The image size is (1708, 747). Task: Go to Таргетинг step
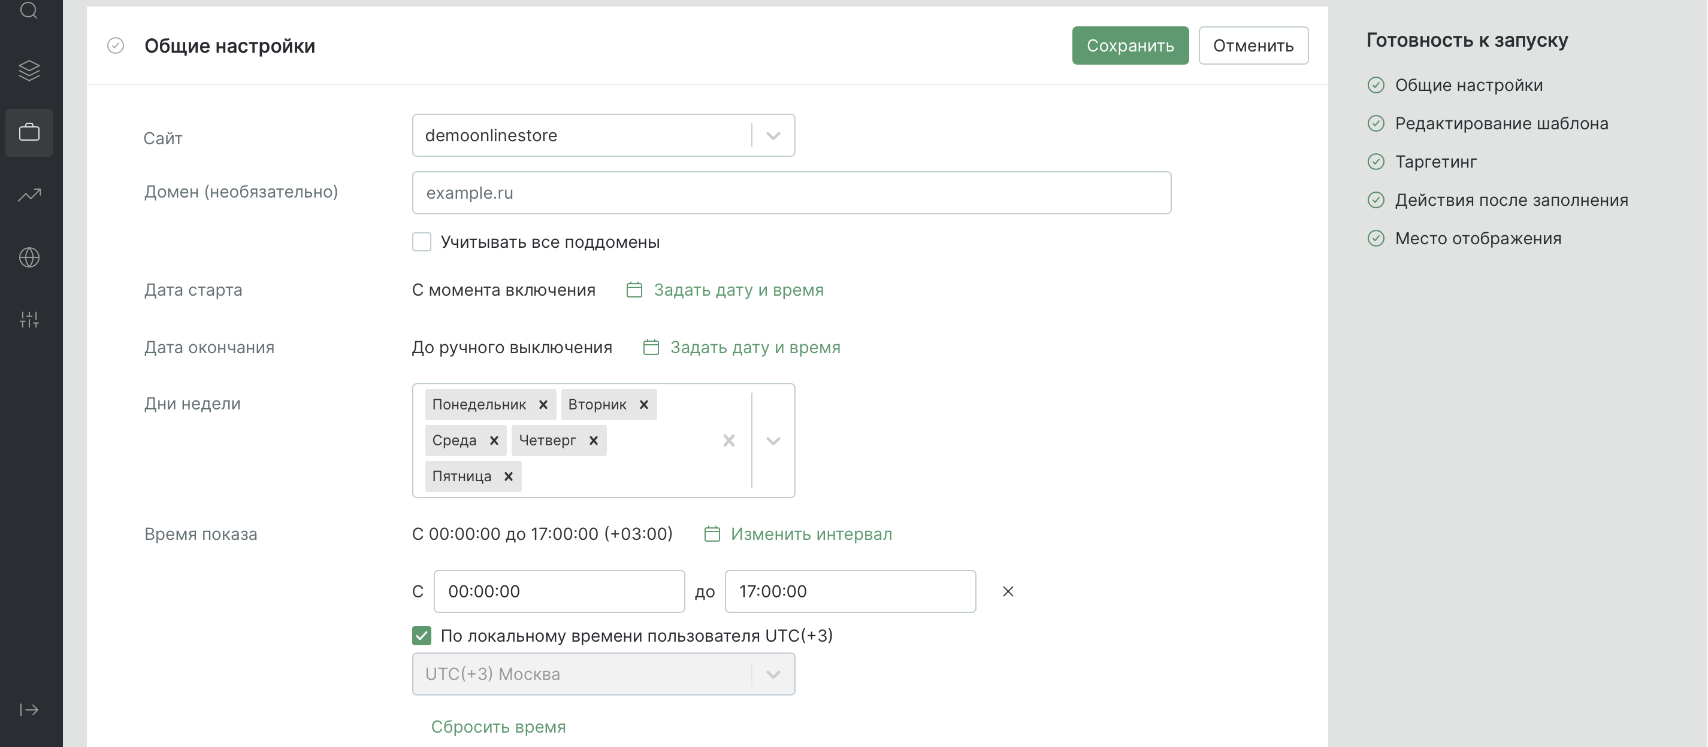point(1435,162)
